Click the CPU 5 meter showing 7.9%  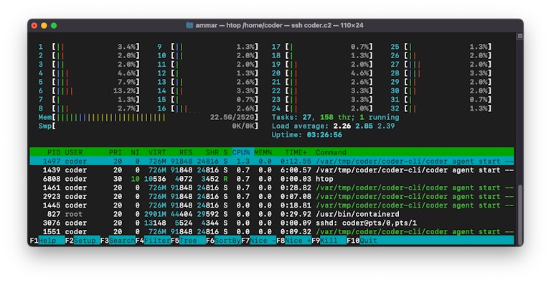click(89, 82)
